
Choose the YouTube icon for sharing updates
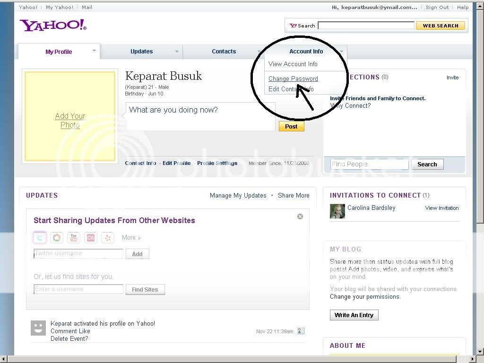(74, 237)
